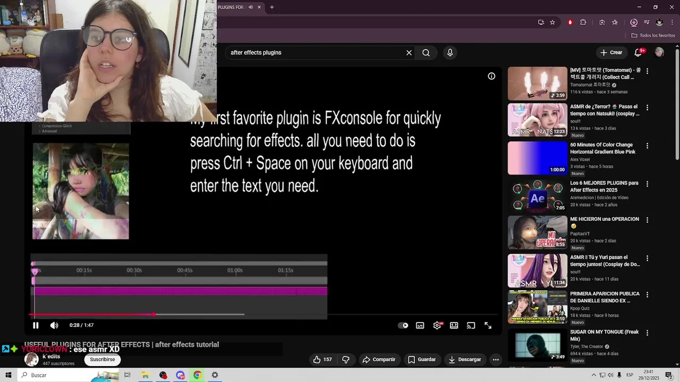Mute the video with the speaker icon
Viewport: 680px width, 382px height.
click(x=54, y=325)
